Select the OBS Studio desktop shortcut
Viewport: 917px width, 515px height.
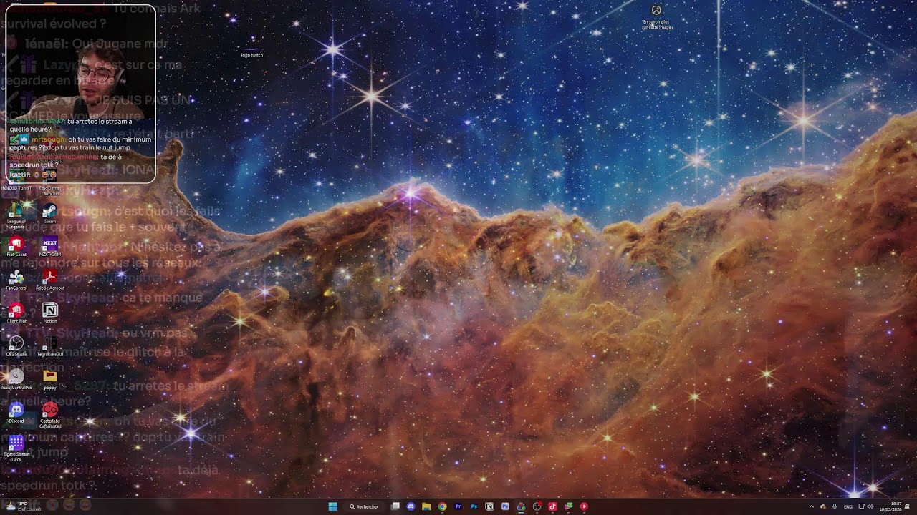coord(16,346)
